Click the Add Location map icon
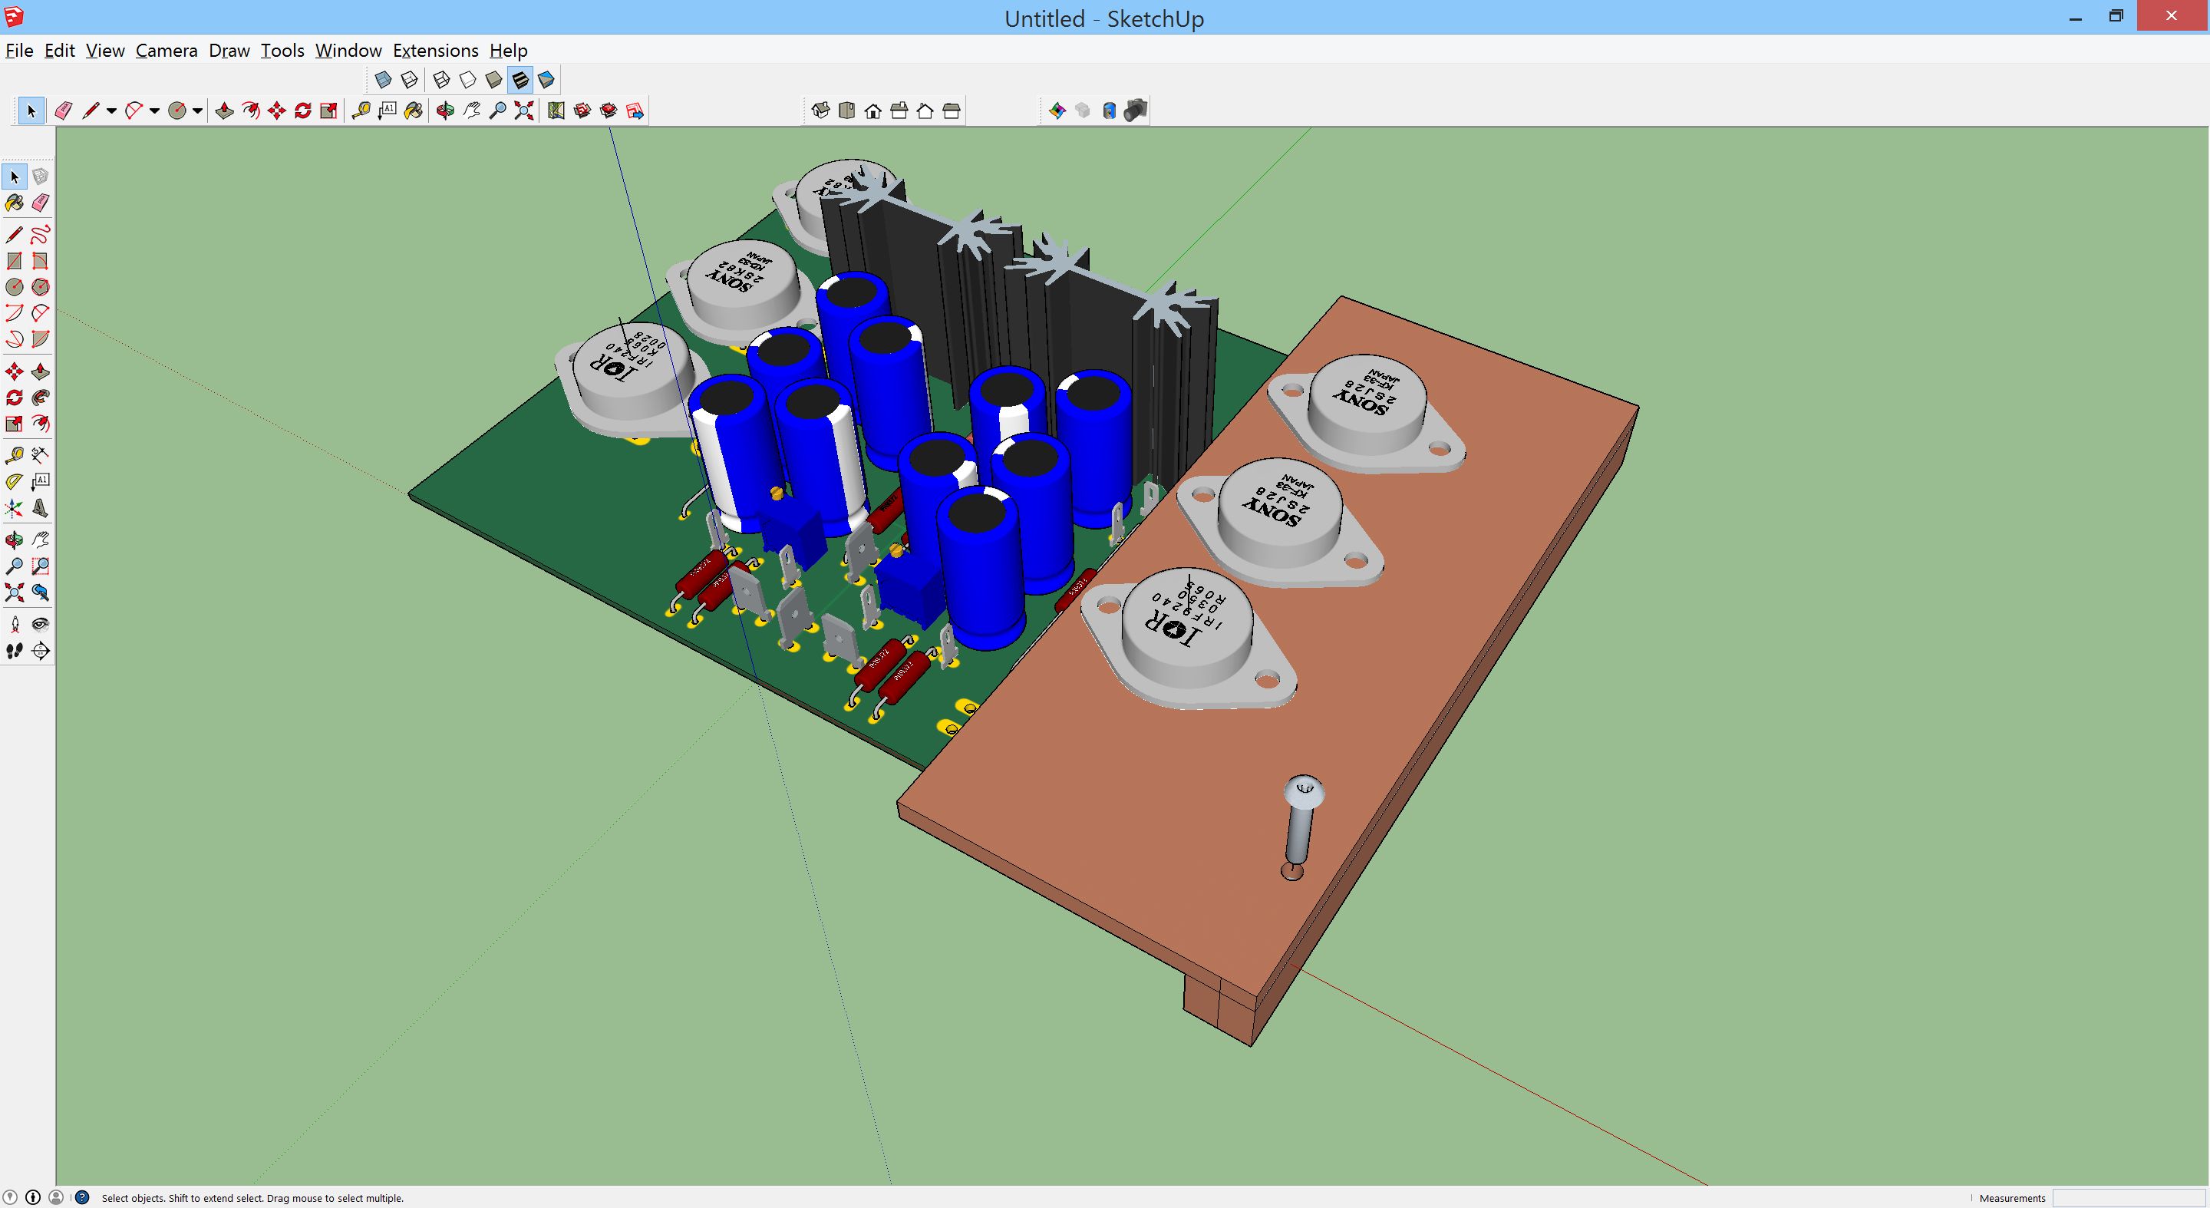 click(x=556, y=111)
